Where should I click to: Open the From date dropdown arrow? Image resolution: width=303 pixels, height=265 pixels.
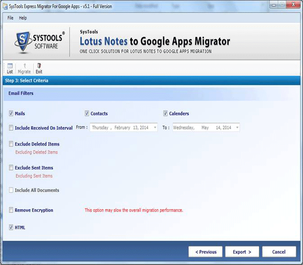[155, 128]
